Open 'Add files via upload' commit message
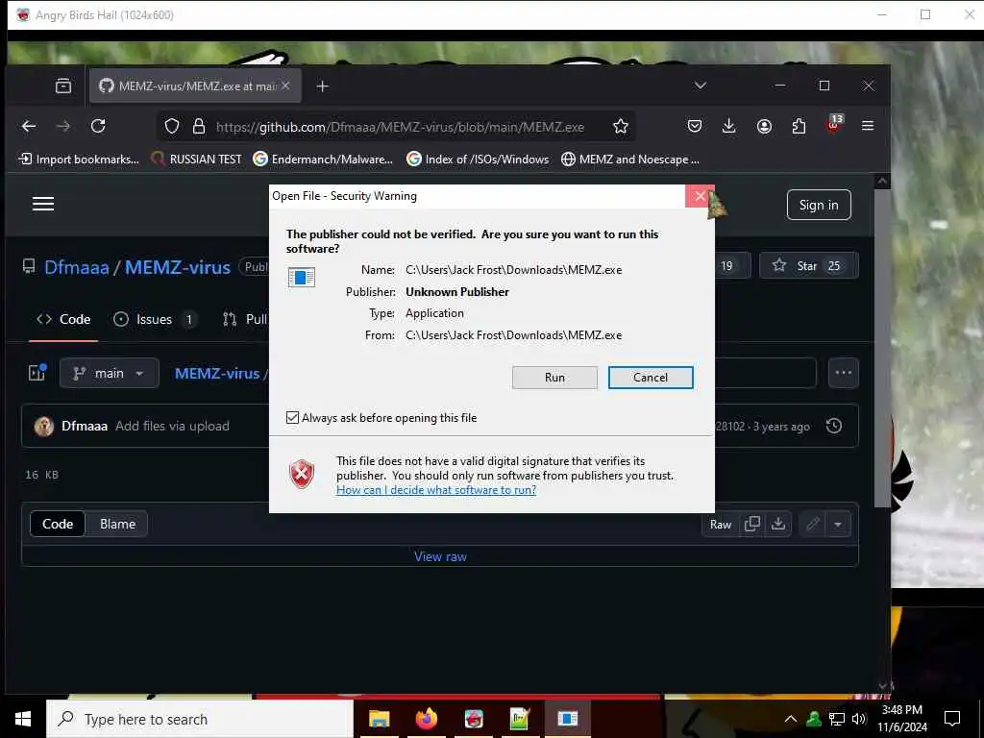 click(173, 426)
